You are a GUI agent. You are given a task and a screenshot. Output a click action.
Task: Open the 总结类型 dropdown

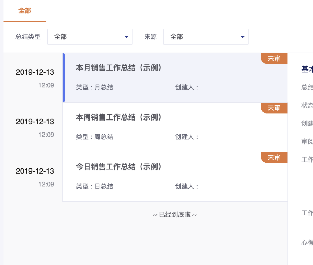[90, 37]
